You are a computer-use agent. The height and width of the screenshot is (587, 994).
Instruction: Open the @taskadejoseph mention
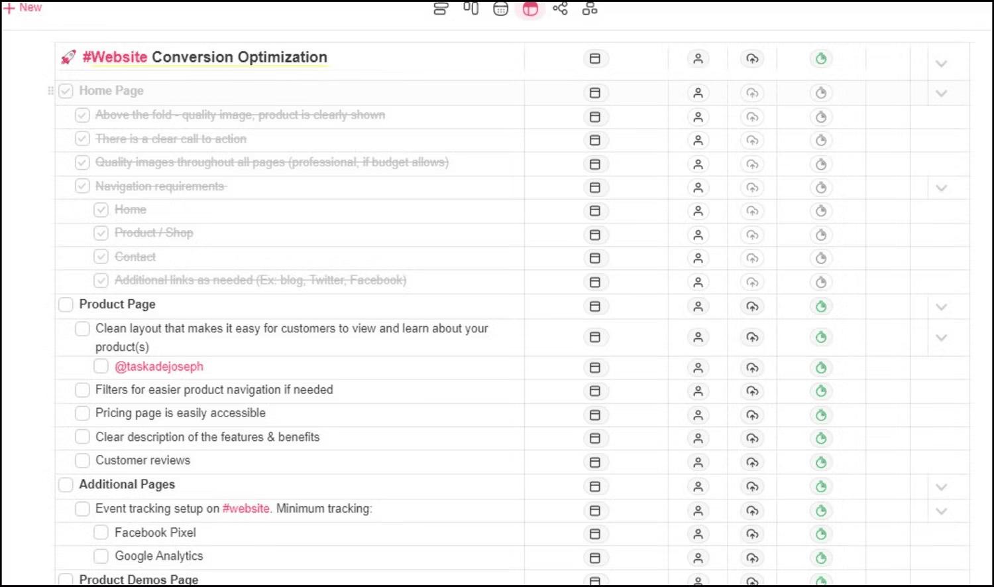159,366
